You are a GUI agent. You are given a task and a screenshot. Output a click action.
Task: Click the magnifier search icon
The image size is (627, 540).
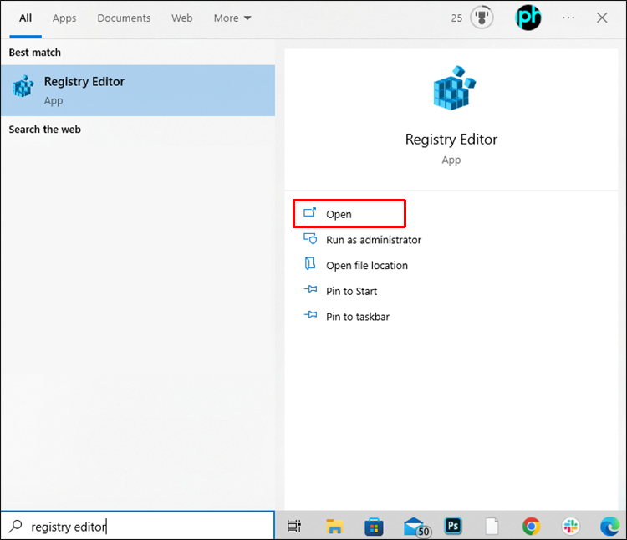(16, 526)
